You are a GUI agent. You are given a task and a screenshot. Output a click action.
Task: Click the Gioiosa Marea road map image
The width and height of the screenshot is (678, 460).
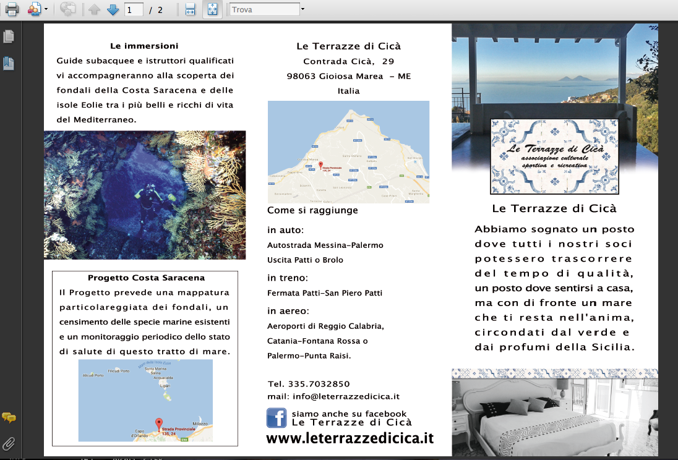[x=348, y=152]
